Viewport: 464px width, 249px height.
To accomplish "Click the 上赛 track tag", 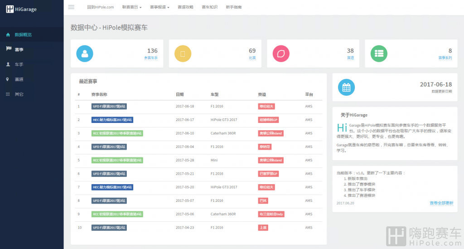I will tap(263, 228).
